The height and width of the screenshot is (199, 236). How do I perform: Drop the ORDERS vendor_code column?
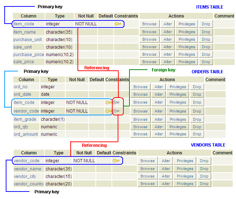(197, 111)
